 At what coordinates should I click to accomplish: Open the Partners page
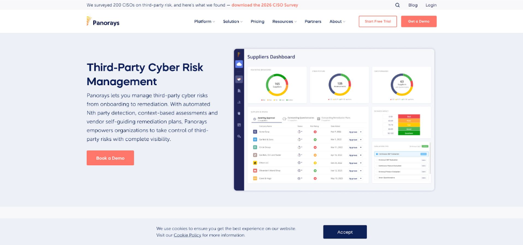click(x=313, y=21)
